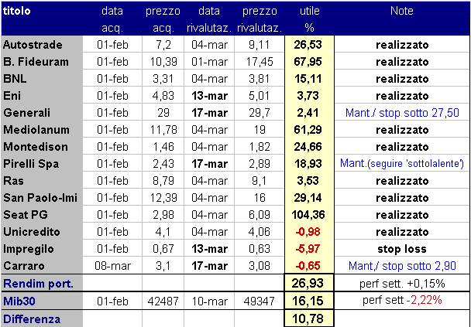Select the perf sett. +0,15% note

pyautogui.click(x=402, y=284)
